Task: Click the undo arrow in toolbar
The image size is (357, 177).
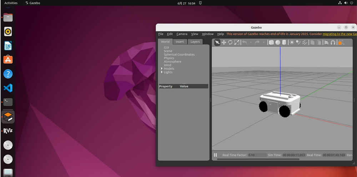Action: click(245, 42)
